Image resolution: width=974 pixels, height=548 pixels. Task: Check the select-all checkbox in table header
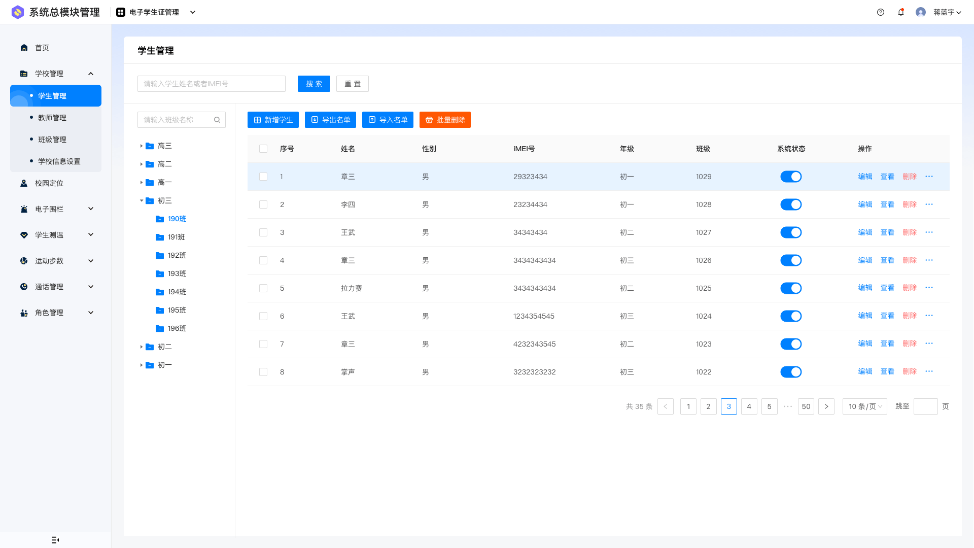[x=263, y=149]
